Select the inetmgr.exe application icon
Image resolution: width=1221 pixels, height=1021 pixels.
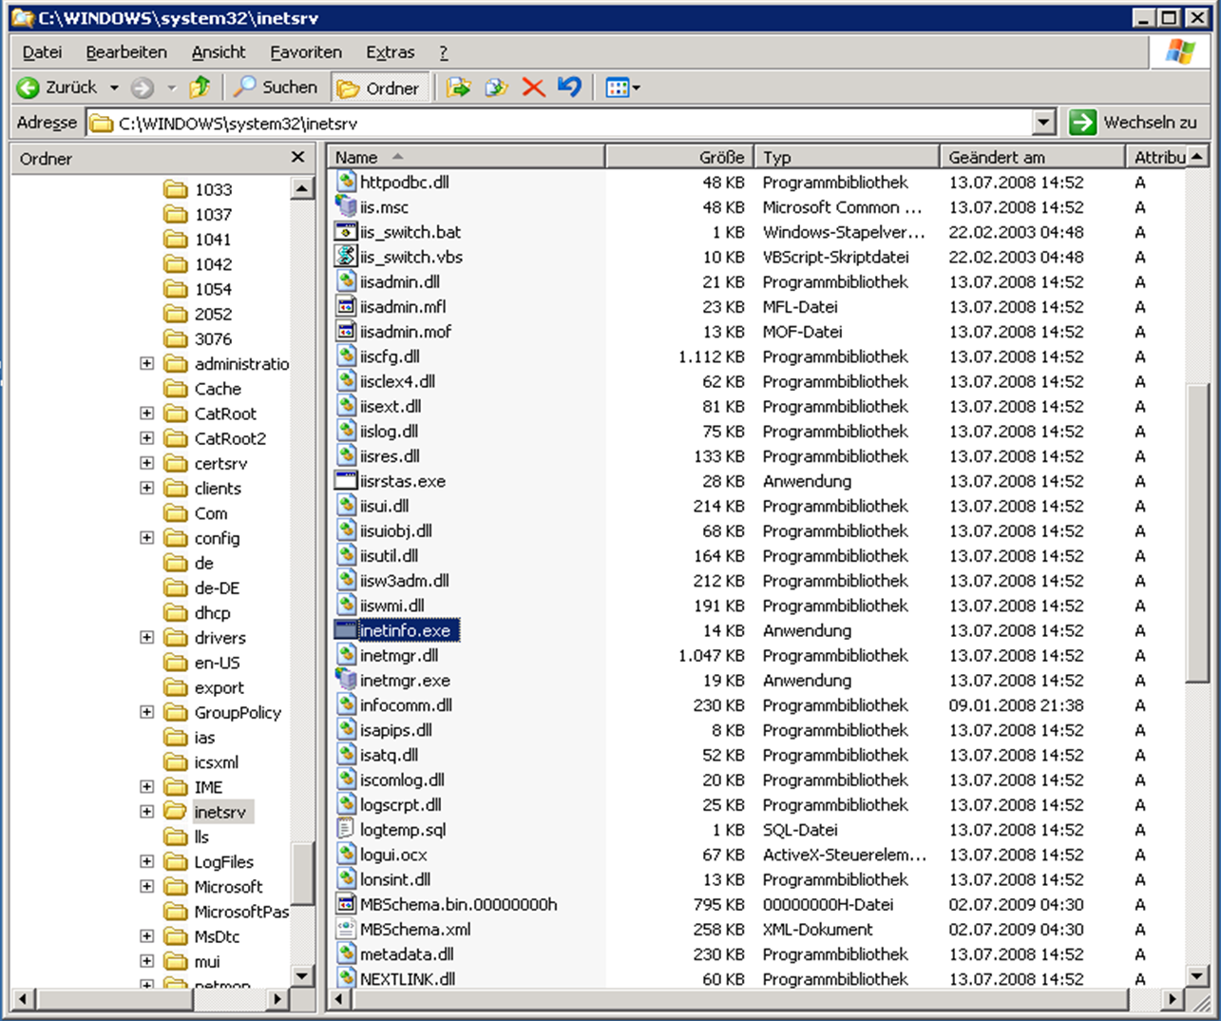(346, 680)
